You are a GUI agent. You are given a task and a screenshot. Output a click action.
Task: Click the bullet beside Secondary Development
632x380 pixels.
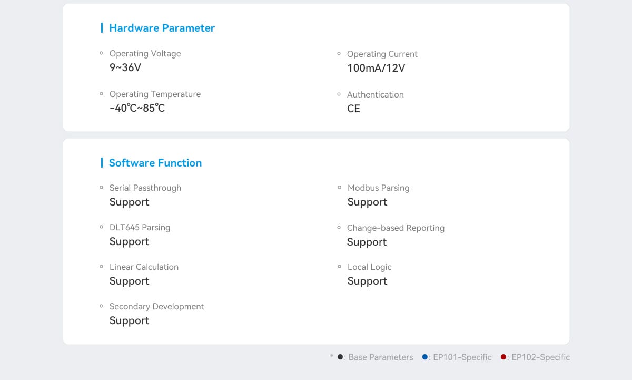tap(102, 306)
